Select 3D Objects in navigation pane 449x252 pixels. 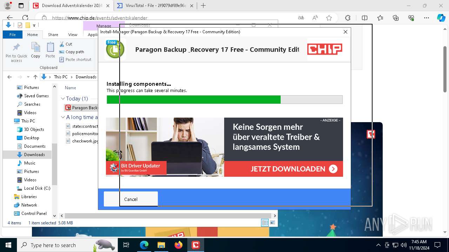[x=34, y=129]
